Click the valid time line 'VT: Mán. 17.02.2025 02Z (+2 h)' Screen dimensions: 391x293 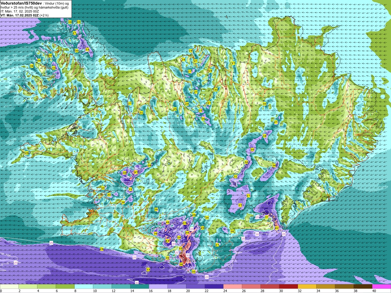point(24,15)
